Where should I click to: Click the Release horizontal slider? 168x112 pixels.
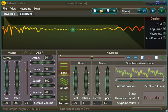pyautogui.click(x=42, y=97)
